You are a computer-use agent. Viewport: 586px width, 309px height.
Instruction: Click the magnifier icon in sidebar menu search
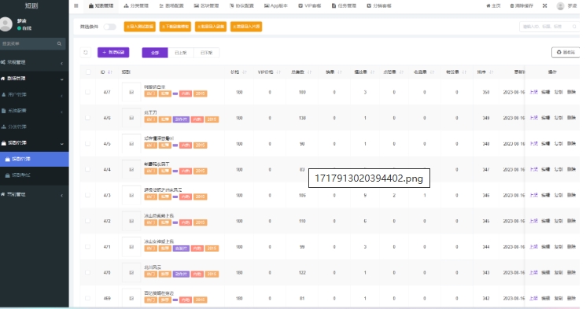point(59,44)
